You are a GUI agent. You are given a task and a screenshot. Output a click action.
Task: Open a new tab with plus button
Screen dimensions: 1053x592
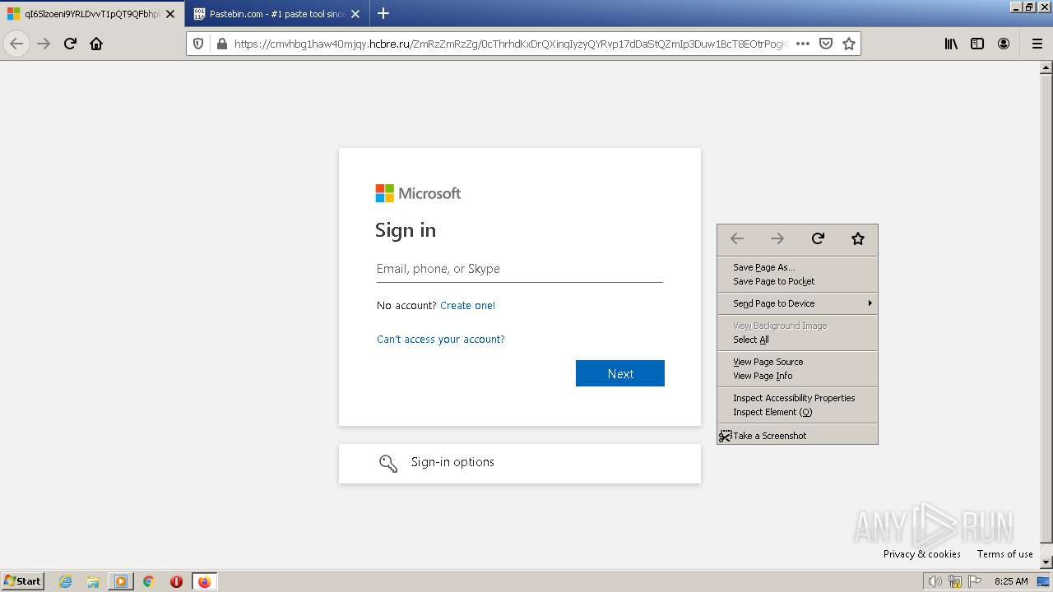[x=383, y=13]
